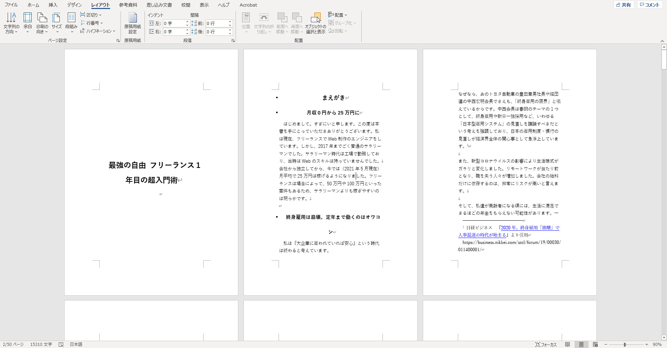Switch to web layout view
This screenshot has width=667, height=348.
(x=595, y=345)
